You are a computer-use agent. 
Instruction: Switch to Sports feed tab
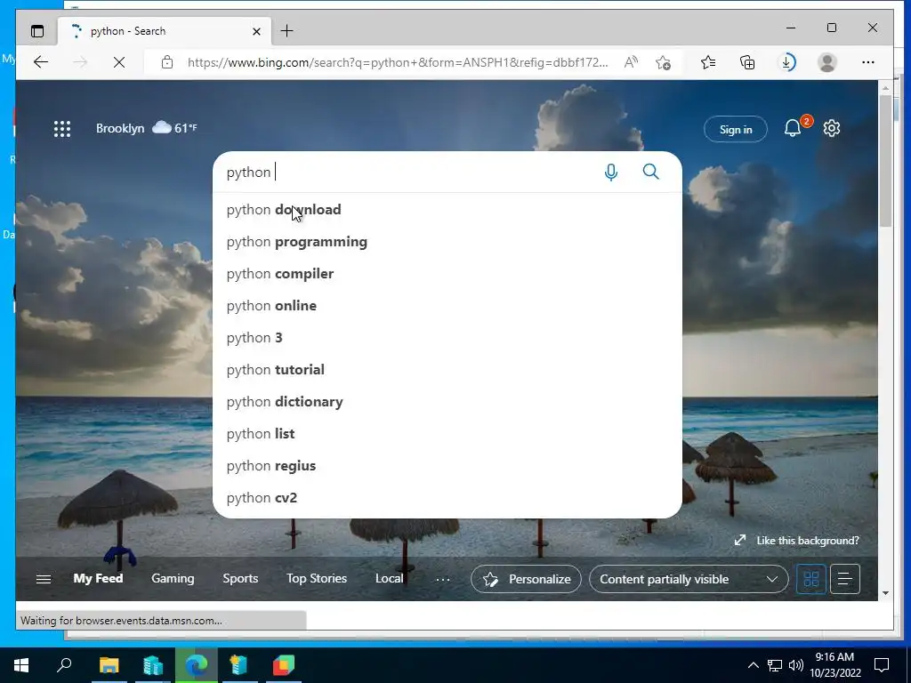click(240, 578)
